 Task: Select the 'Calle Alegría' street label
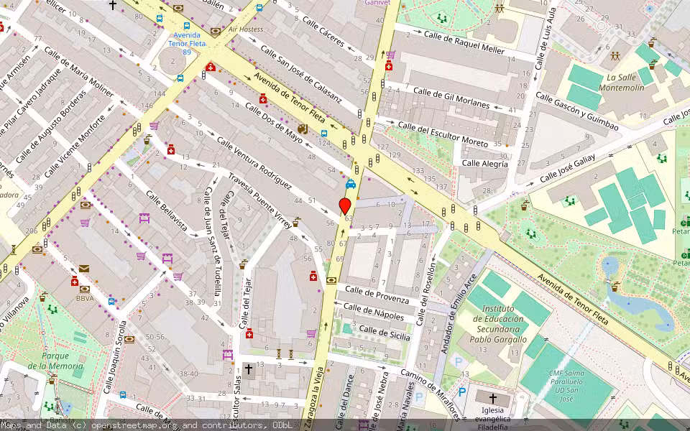point(485,164)
